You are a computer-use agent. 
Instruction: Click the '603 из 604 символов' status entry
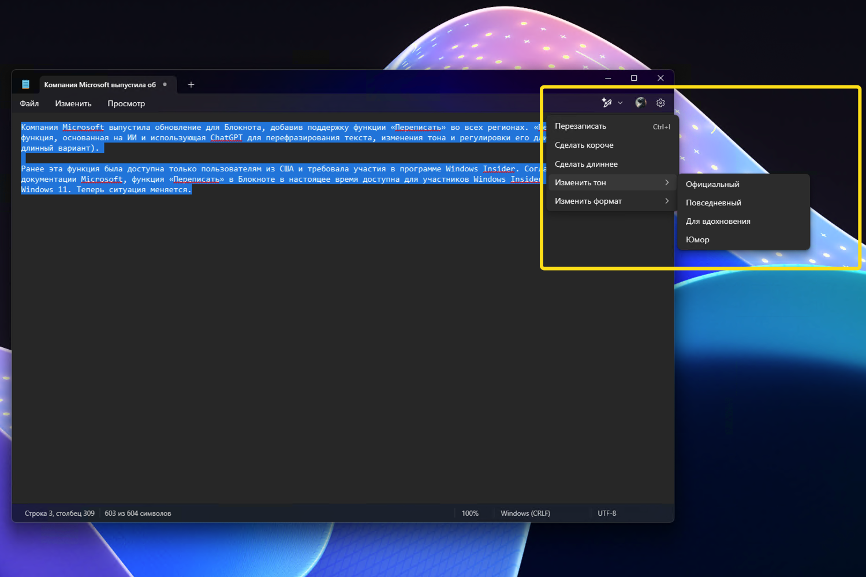pyautogui.click(x=138, y=514)
